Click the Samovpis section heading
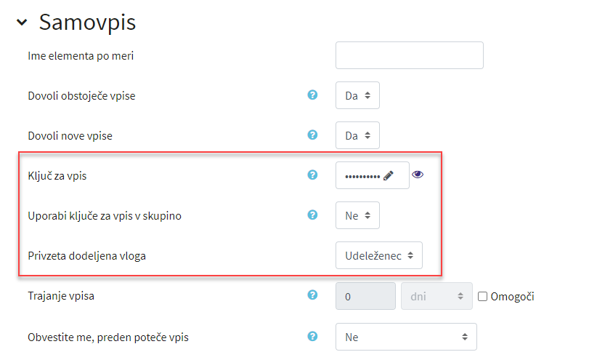 tap(87, 23)
